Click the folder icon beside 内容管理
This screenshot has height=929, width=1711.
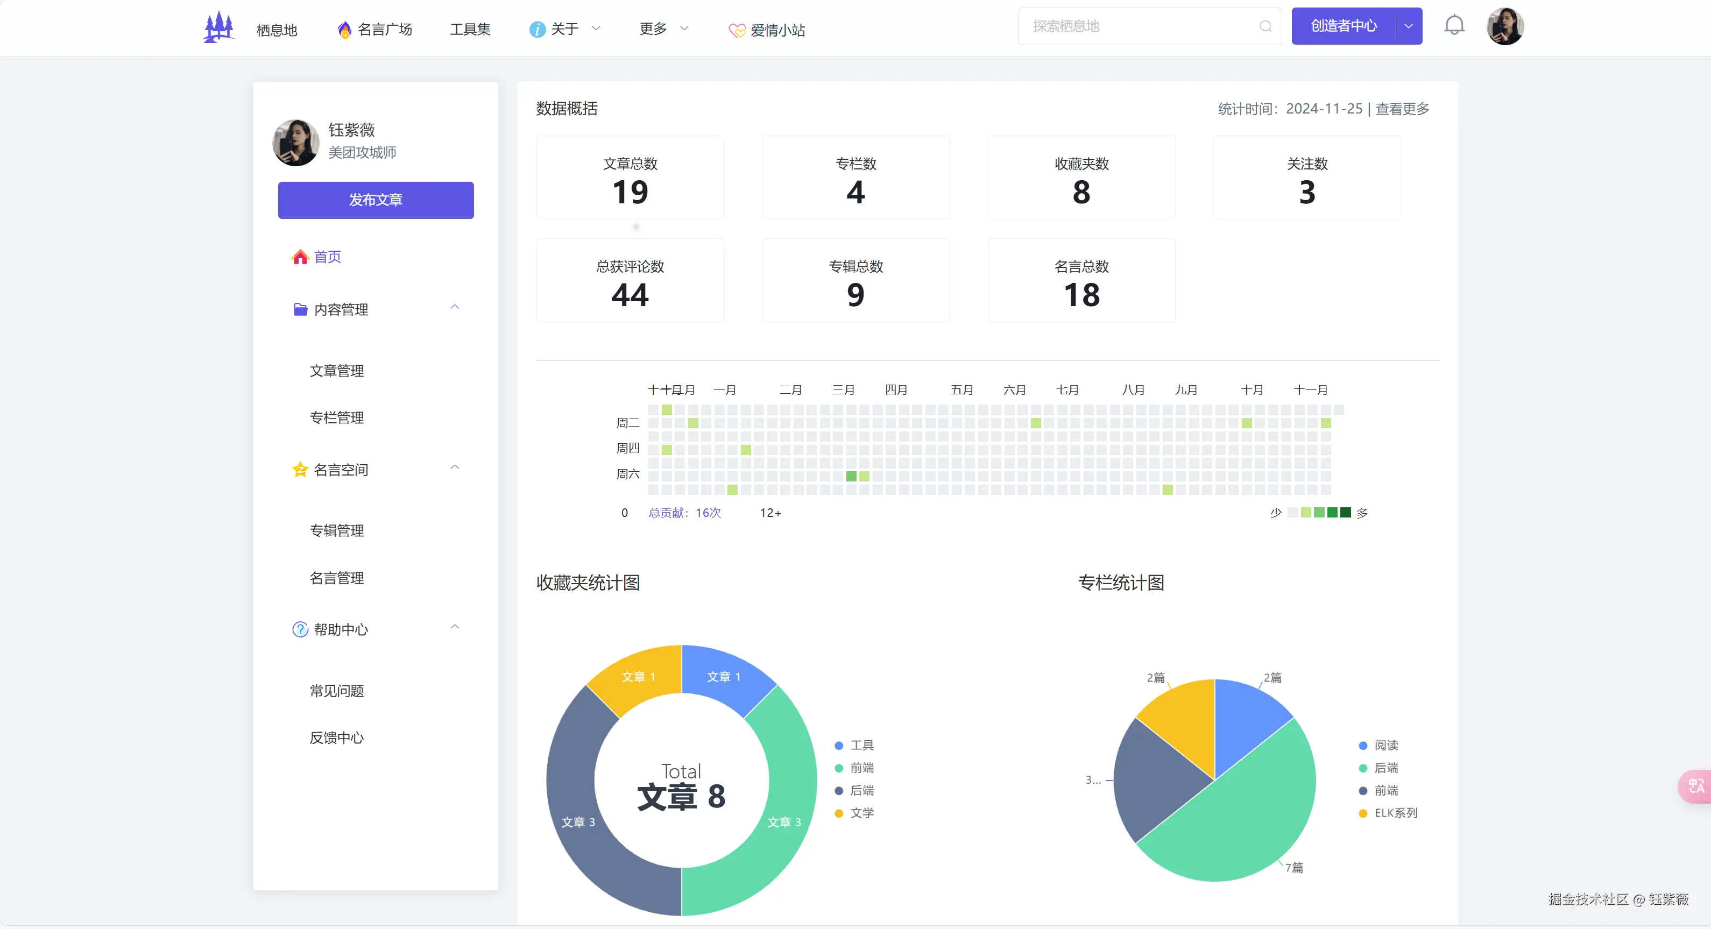[x=300, y=309]
